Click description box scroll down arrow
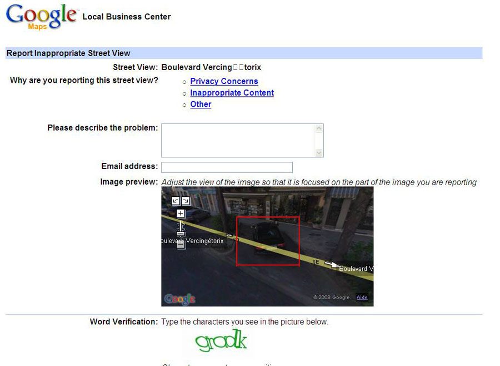The image size is (500, 366). pyautogui.click(x=319, y=152)
